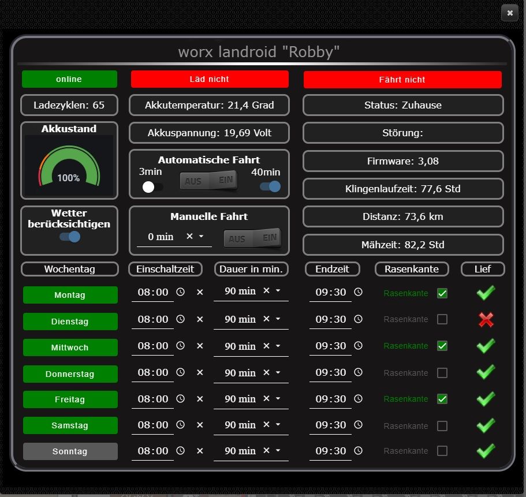Click the red X Lief icon for Dienstag
The height and width of the screenshot is (497, 526).
pyautogui.click(x=486, y=319)
